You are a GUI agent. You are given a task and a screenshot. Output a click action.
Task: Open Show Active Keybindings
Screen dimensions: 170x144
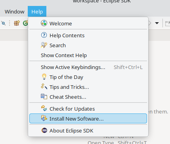point(88,67)
